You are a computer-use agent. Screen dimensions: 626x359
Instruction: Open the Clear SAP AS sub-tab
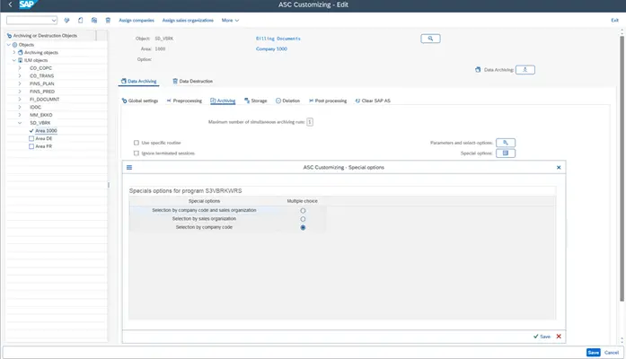373,101
